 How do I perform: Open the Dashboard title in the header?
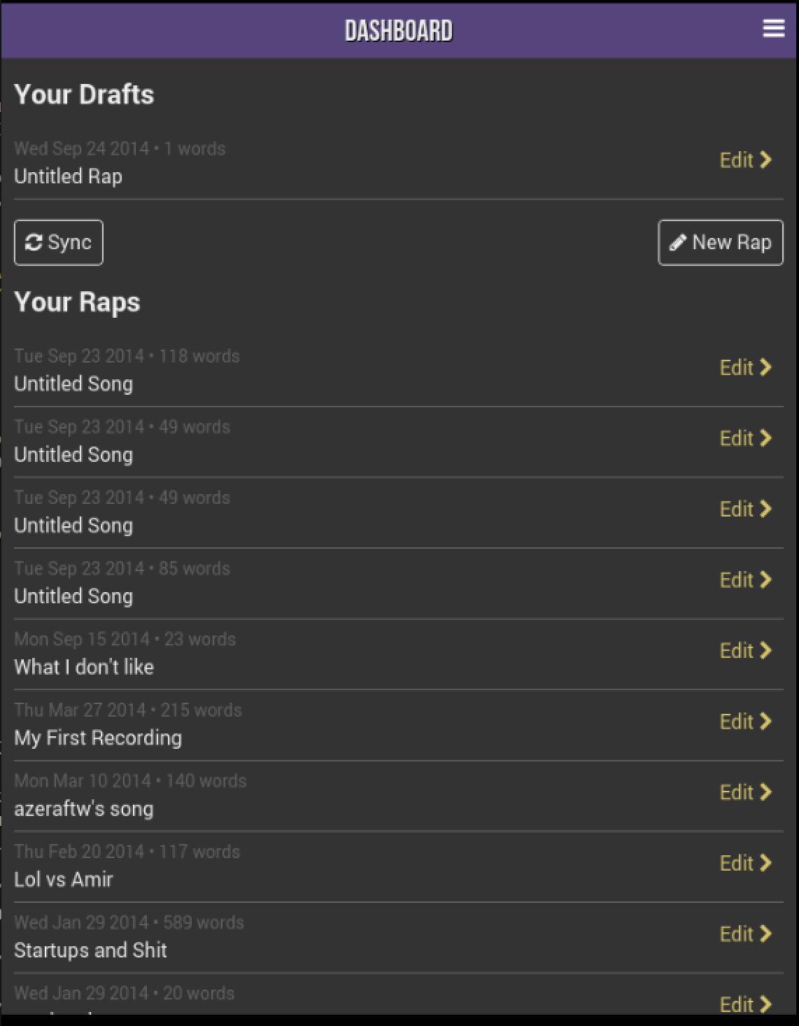(x=399, y=29)
